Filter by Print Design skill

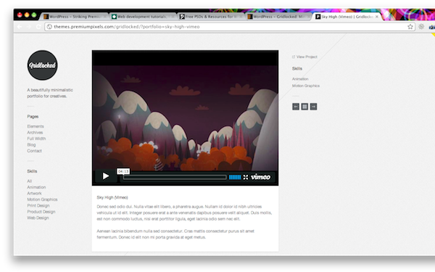38,205
